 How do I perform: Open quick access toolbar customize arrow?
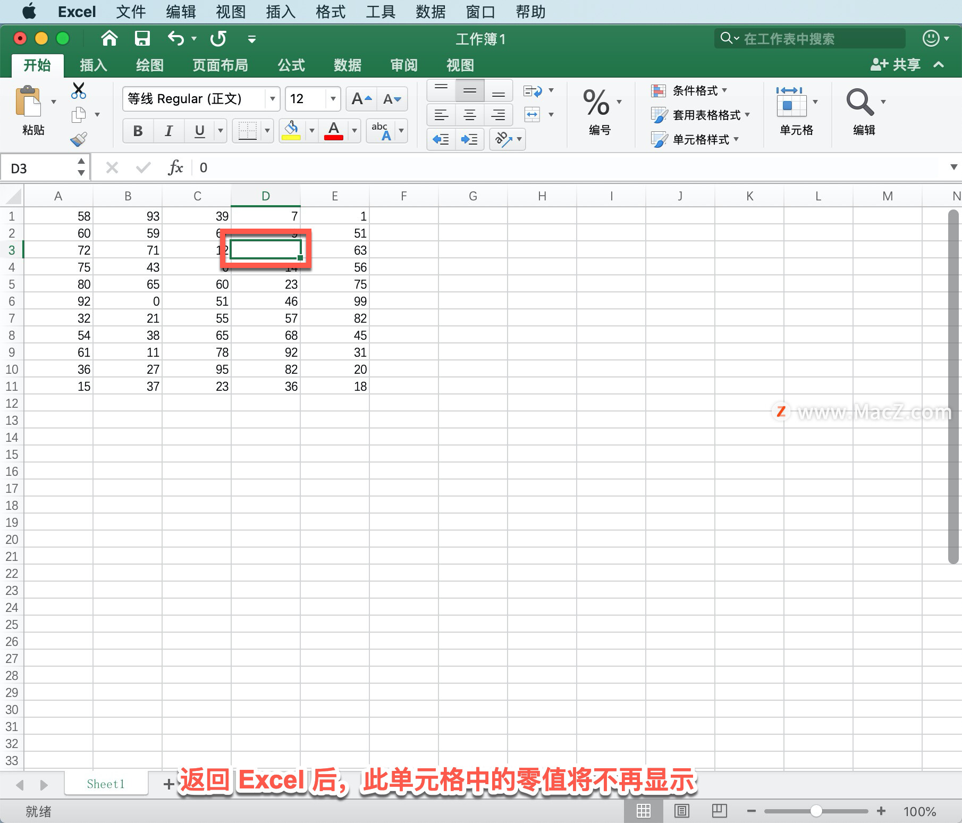252,39
